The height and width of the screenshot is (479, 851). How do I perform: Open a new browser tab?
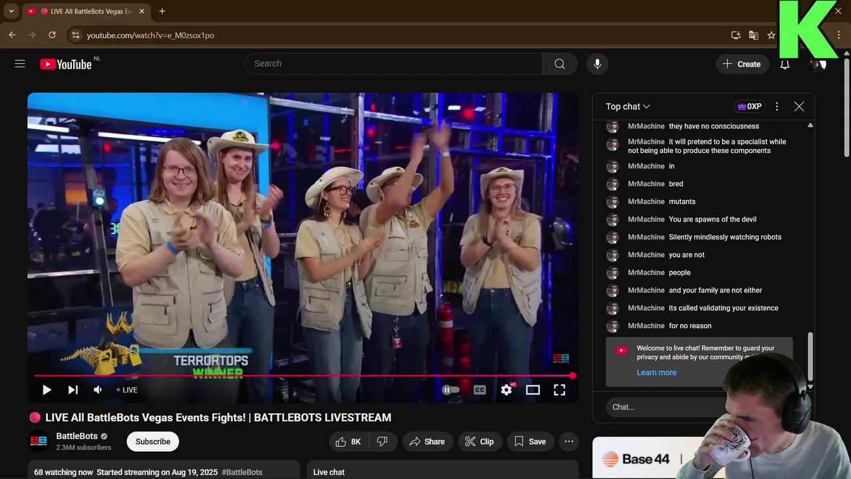[x=162, y=11]
